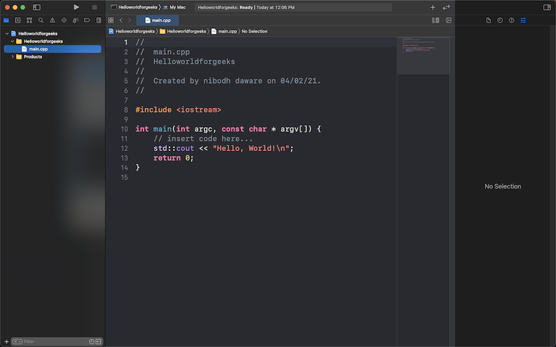Open the Library with the plus button
Image resolution: width=556 pixels, height=347 pixels.
[x=433, y=7]
